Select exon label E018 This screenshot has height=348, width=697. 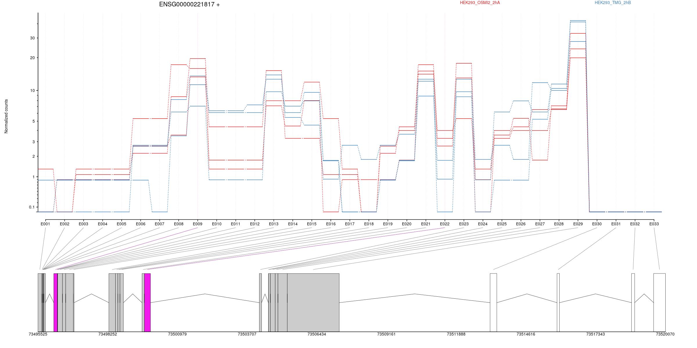pyautogui.click(x=369, y=224)
